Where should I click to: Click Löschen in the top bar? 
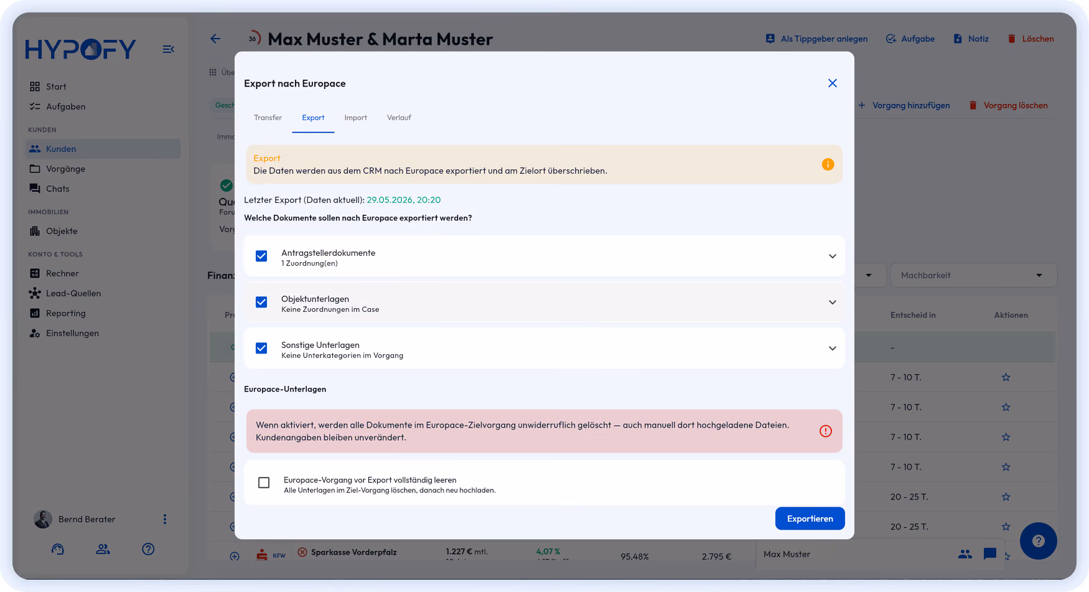pyautogui.click(x=1031, y=39)
